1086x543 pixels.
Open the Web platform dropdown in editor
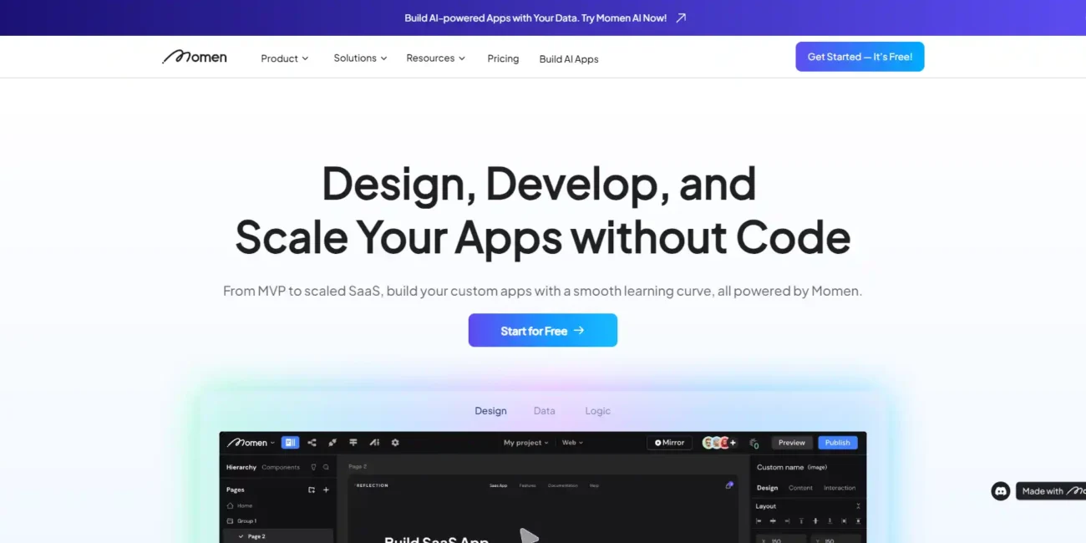tap(572, 443)
